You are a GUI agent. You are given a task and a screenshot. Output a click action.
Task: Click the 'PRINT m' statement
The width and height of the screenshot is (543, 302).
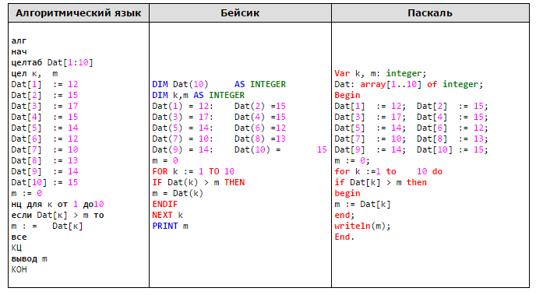[170, 226]
